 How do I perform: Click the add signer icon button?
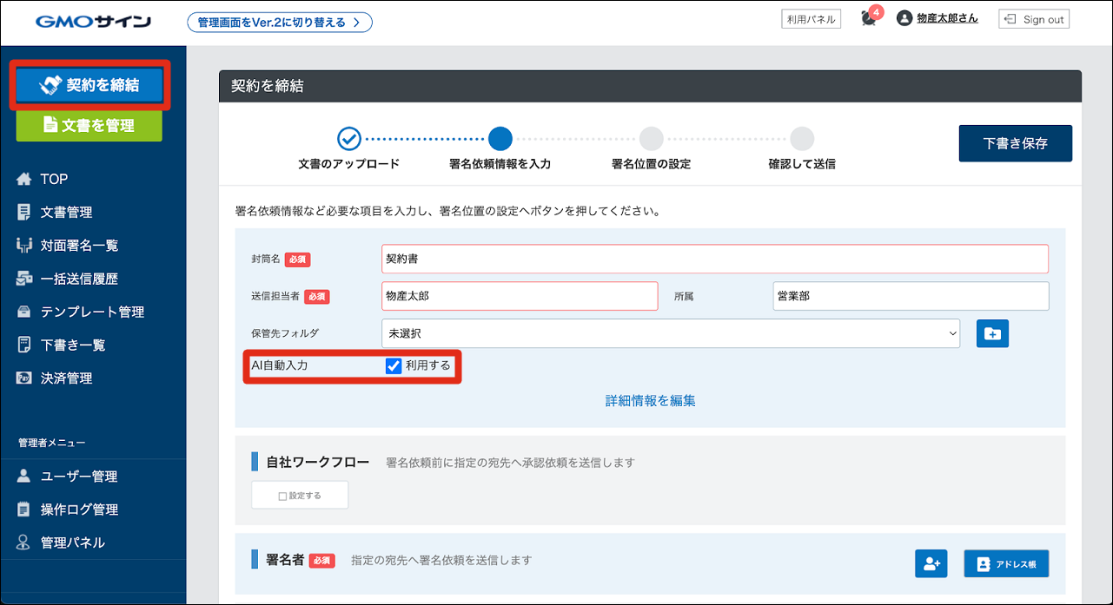tap(931, 564)
